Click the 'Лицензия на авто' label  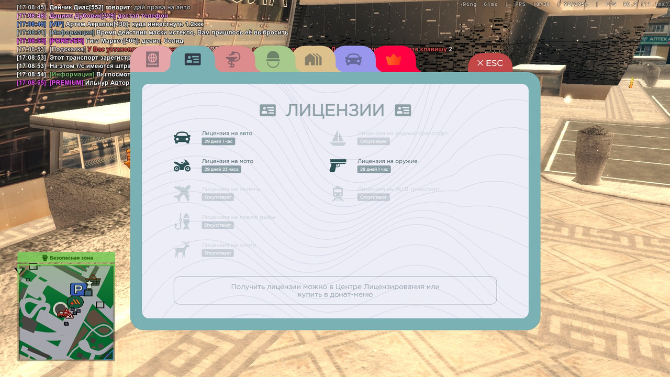coord(227,133)
